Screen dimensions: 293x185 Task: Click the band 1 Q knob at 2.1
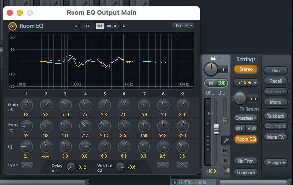27,146
